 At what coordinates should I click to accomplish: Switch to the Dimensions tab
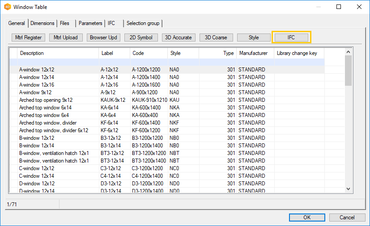coord(43,23)
